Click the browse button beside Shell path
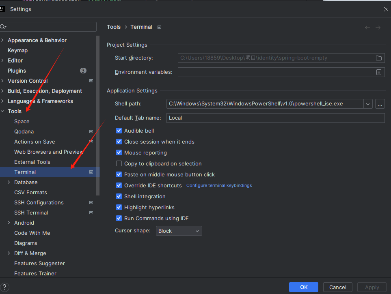The image size is (391, 294). pyautogui.click(x=380, y=104)
